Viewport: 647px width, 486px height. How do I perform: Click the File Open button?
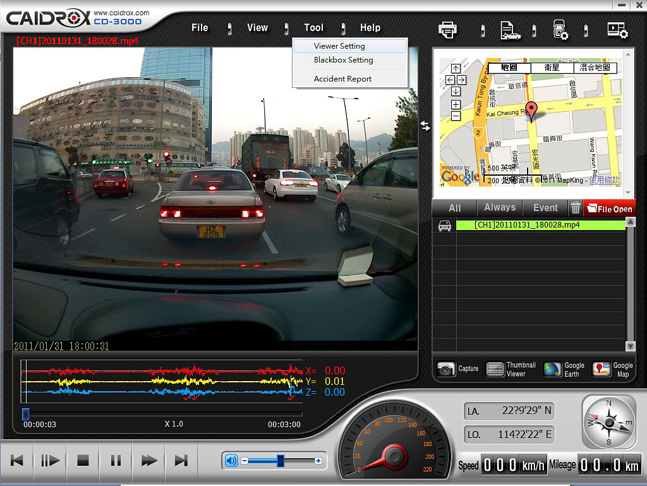coord(610,209)
